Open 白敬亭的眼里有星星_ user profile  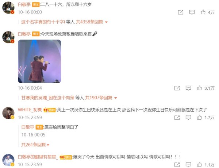click(x=38, y=157)
